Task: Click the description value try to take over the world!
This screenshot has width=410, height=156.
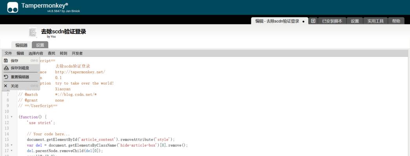Action: [84, 83]
